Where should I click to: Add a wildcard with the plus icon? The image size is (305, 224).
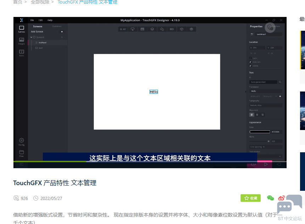[280, 96]
